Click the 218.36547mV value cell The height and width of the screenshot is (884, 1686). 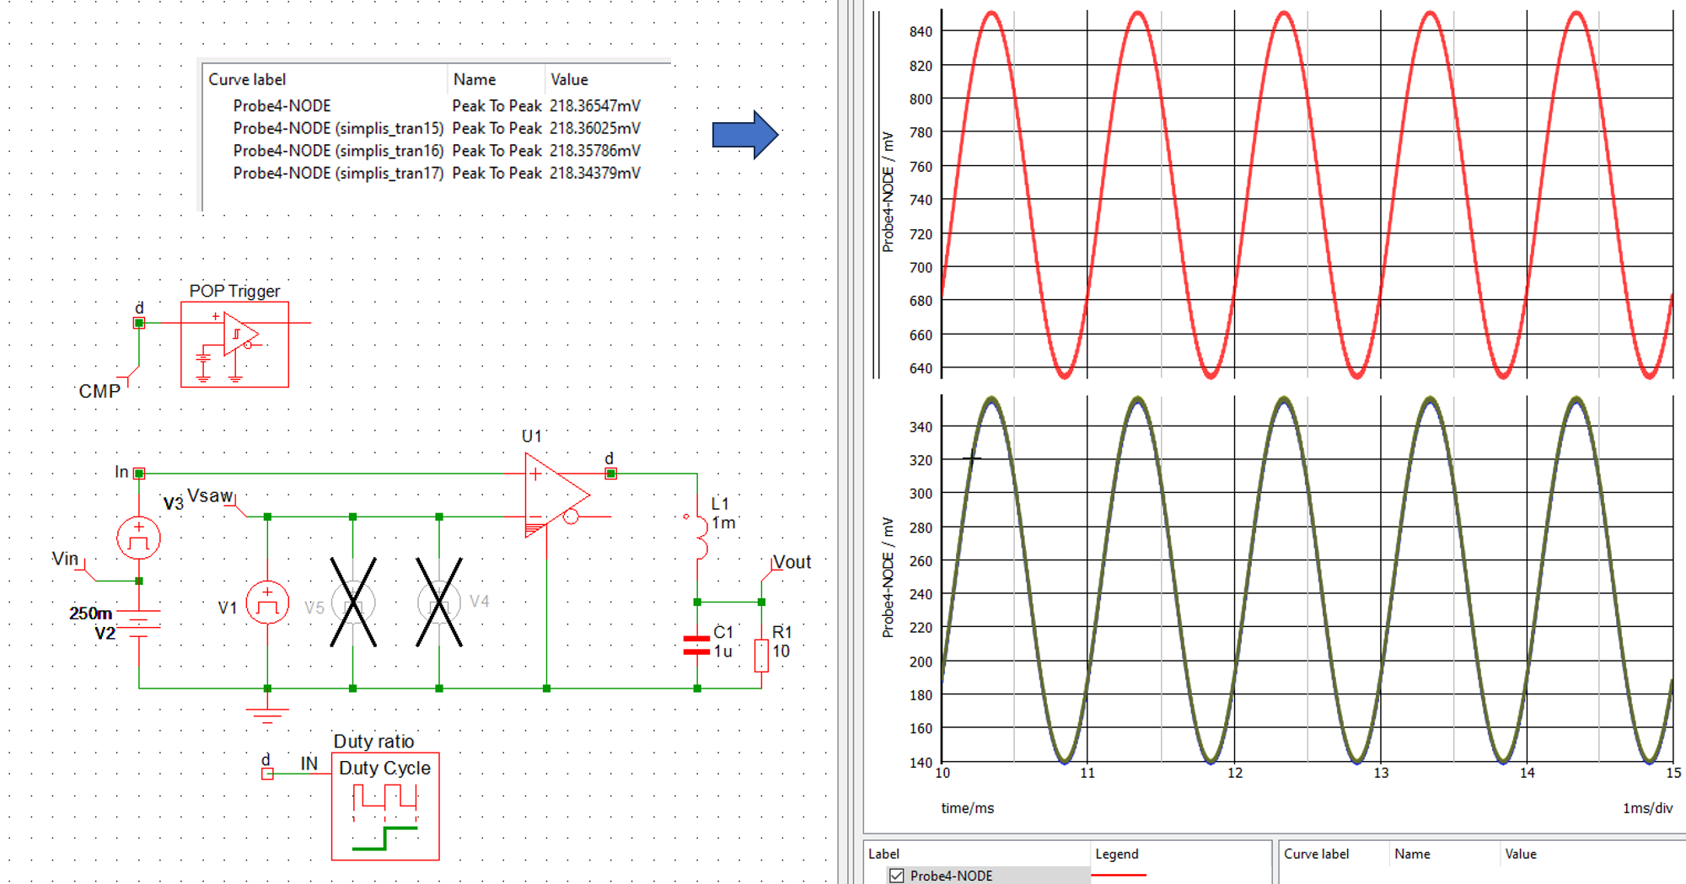coord(595,105)
